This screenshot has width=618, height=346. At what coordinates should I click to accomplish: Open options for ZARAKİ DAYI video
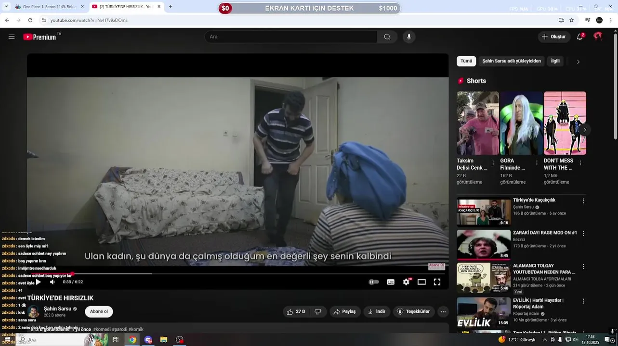coord(583,234)
